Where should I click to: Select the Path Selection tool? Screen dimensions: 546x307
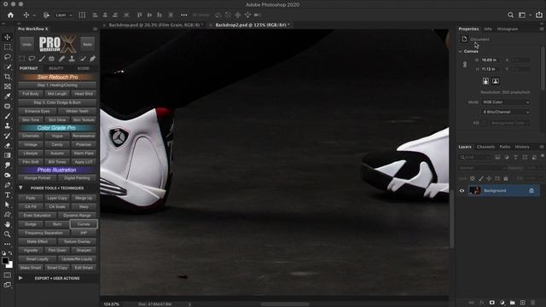click(8, 205)
